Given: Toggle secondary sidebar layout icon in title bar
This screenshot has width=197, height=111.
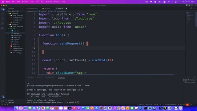Looking at the screenshot, I should tap(192, 5).
